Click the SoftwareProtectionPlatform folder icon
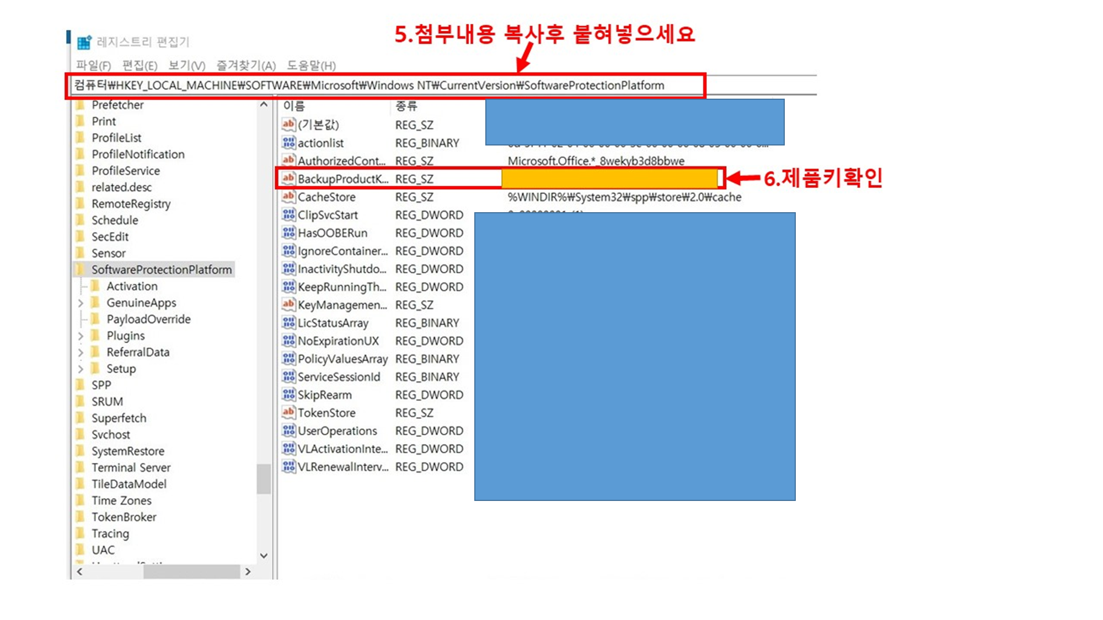Viewport: 1103px width, 620px height. [x=81, y=269]
